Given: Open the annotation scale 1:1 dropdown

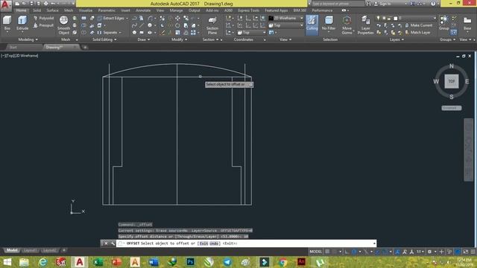Looking at the screenshot, I should 420,252.
